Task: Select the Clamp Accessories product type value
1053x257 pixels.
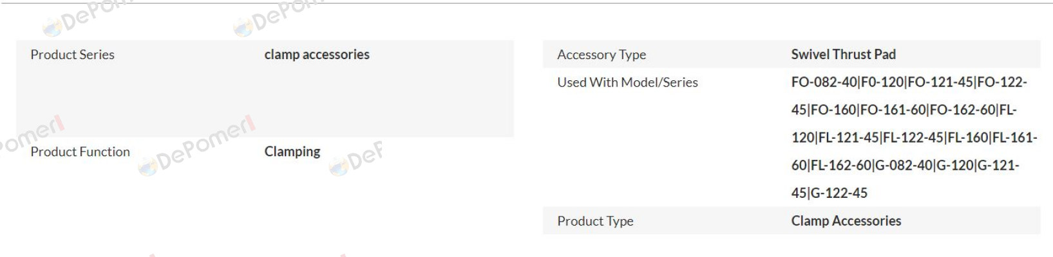Action: (846, 221)
